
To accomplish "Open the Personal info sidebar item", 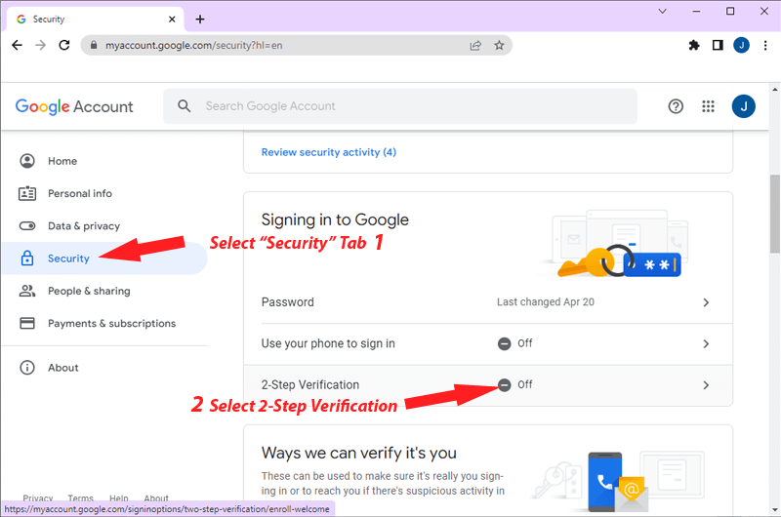I will (x=79, y=193).
